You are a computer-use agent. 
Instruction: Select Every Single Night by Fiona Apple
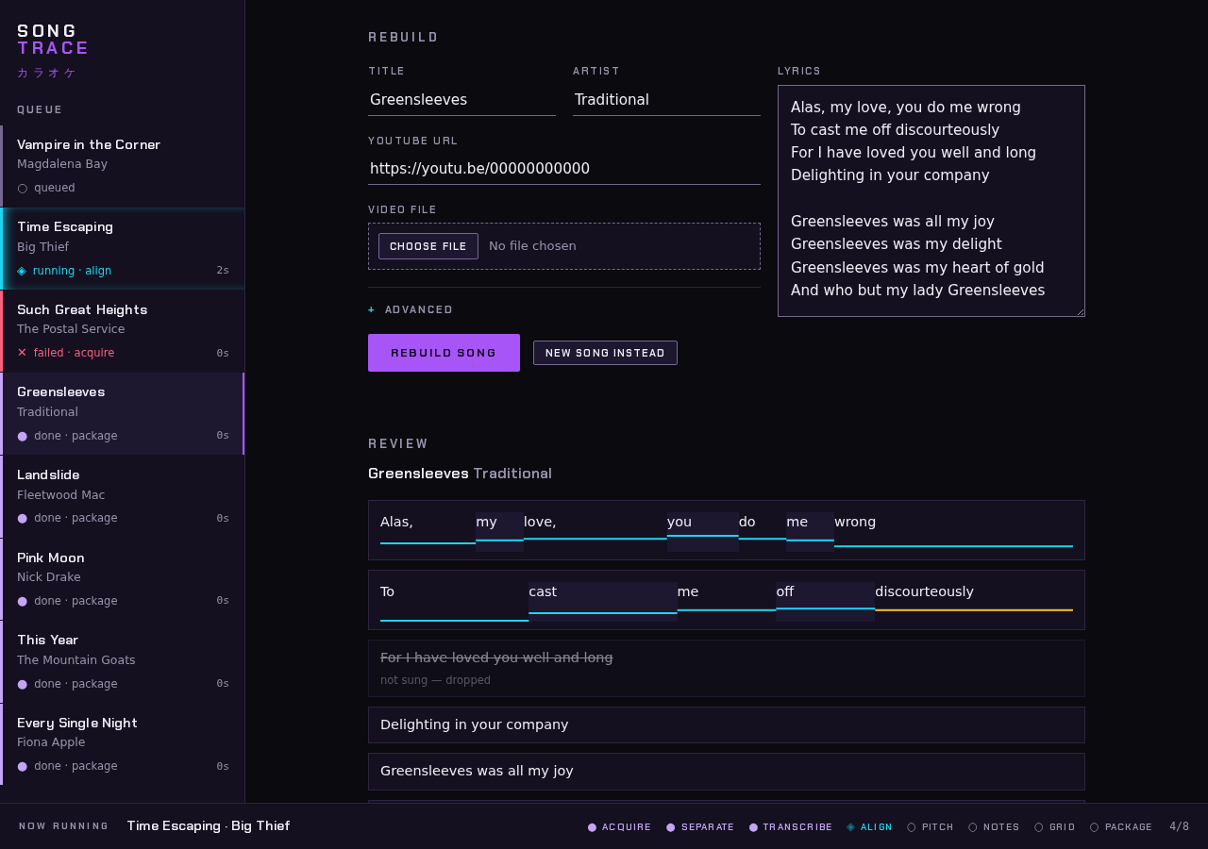tap(123, 744)
